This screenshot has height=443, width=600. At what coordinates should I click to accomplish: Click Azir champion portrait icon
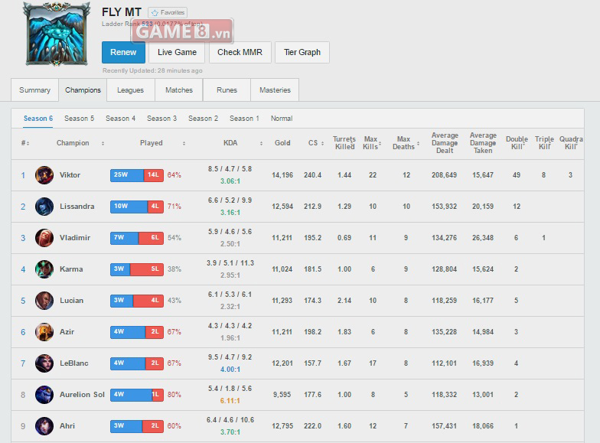coord(44,332)
